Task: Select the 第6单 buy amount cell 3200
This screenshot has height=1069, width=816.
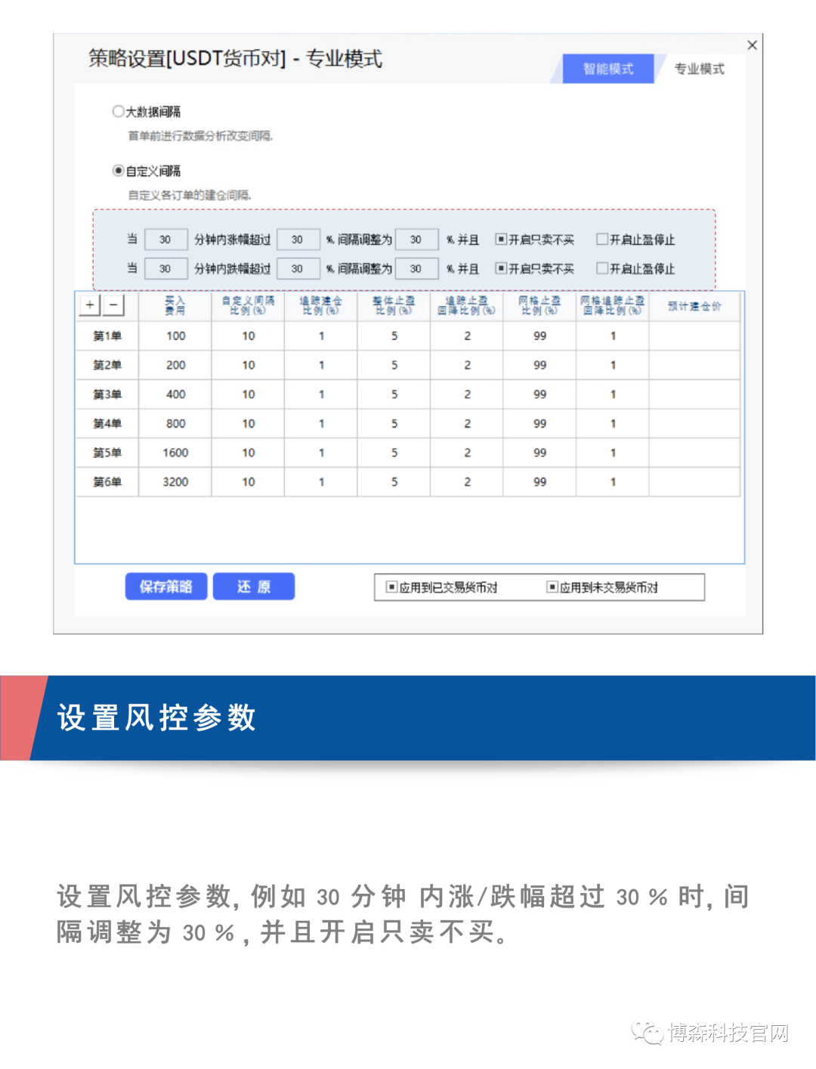Action: point(175,482)
